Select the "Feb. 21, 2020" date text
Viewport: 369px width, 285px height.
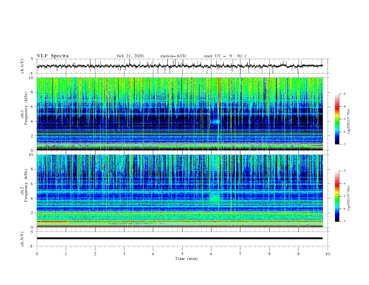tap(130, 56)
